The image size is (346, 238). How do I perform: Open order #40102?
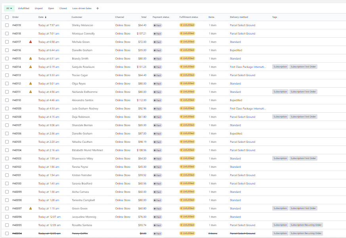click(x=17, y=167)
